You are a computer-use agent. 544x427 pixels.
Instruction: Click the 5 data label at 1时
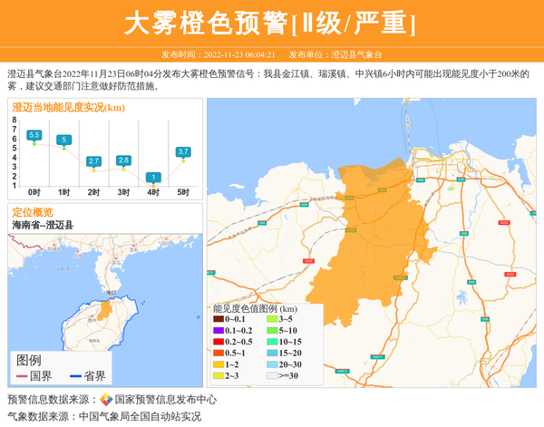64,140
